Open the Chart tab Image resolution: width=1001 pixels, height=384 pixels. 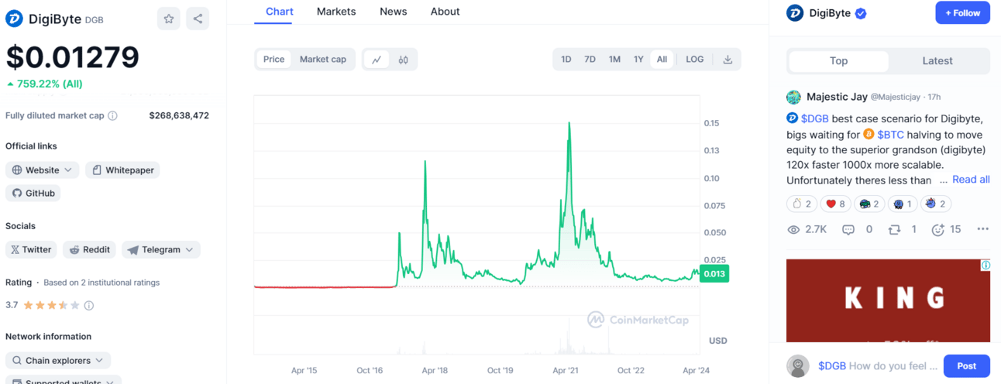(x=280, y=12)
